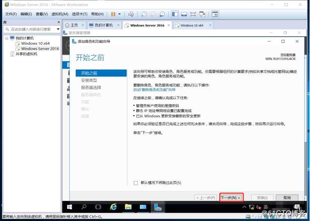This screenshot has height=221, width=310.
Task: Revert the VM to a snapshot
Action: point(153,14)
